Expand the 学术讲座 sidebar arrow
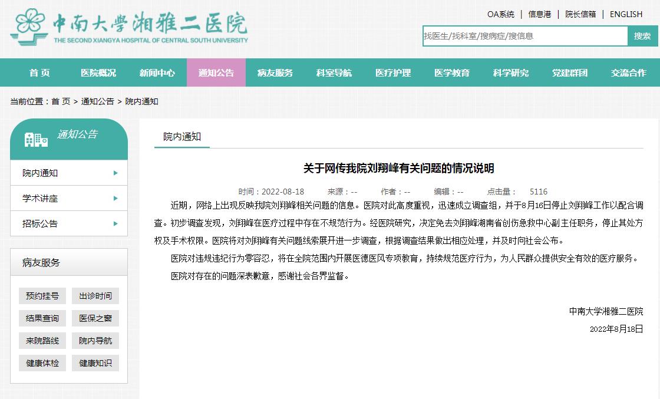660x399 pixels. (x=115, y=199)
